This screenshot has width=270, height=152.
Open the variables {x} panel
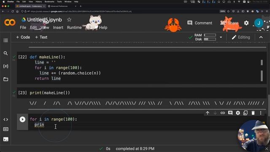pos(5,66)
